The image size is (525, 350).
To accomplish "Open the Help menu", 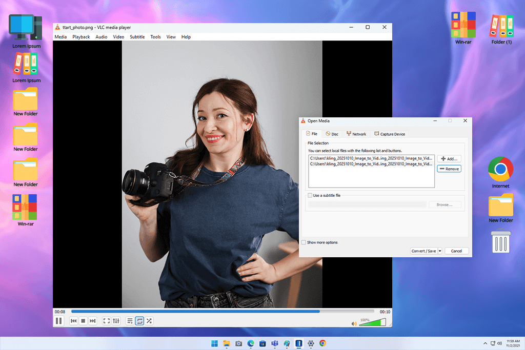I will [186, 37].
